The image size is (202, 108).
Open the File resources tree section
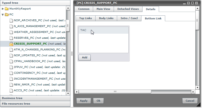35,103
